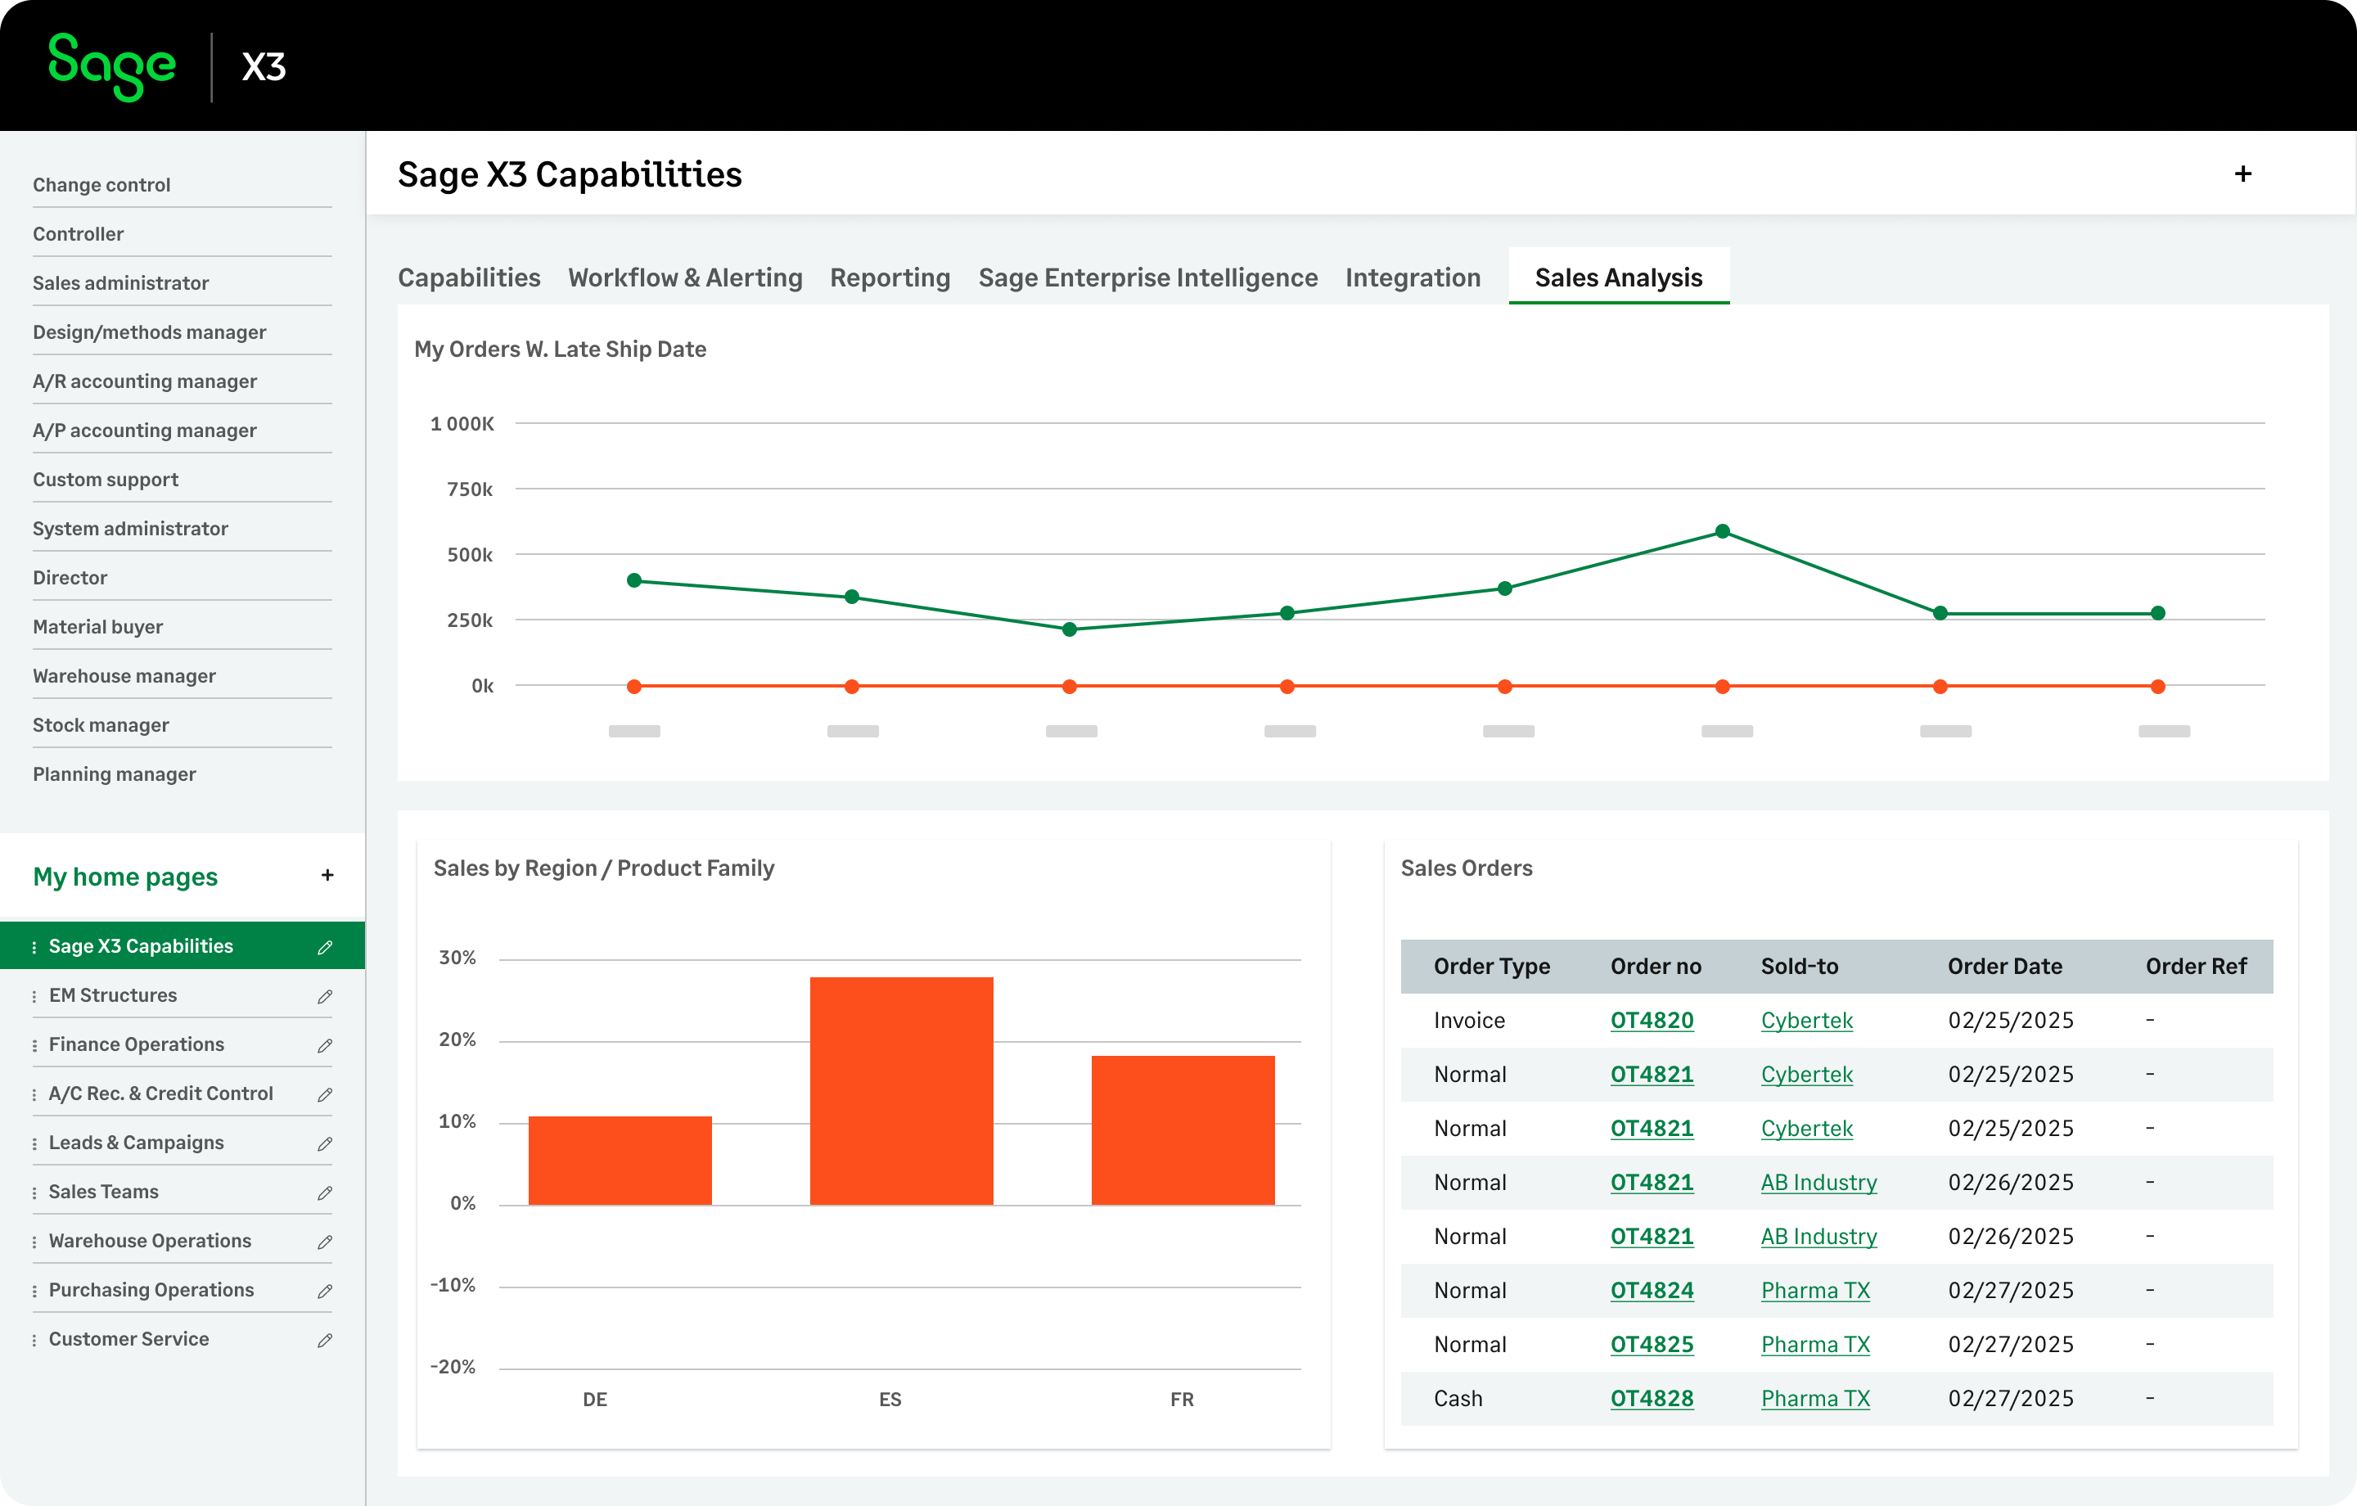2357x1506 pixels.
Task: Switch to the Capabilities tab
Action: (x=469, y=278)
